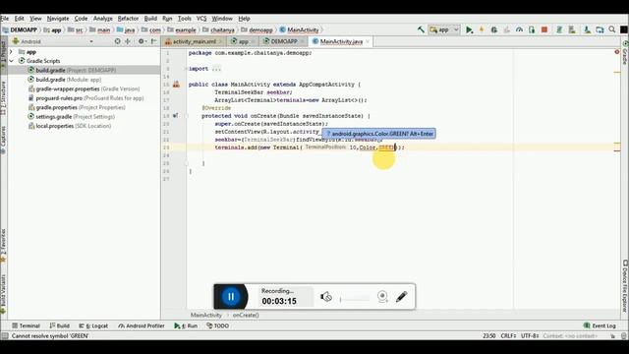Open the profiler gauge icon in toolbar
Screen dimensions: 629x354
[x=519, y=29]
